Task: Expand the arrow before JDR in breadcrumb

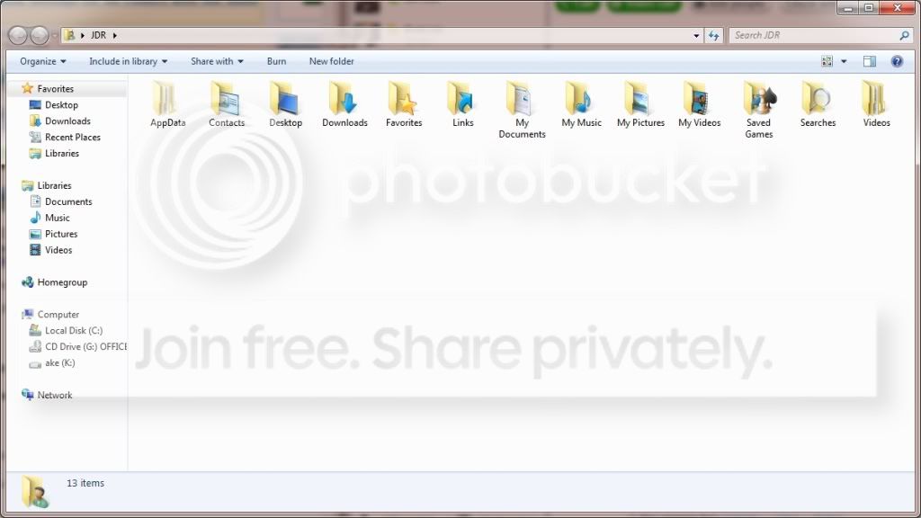Action: pos(82,35)
